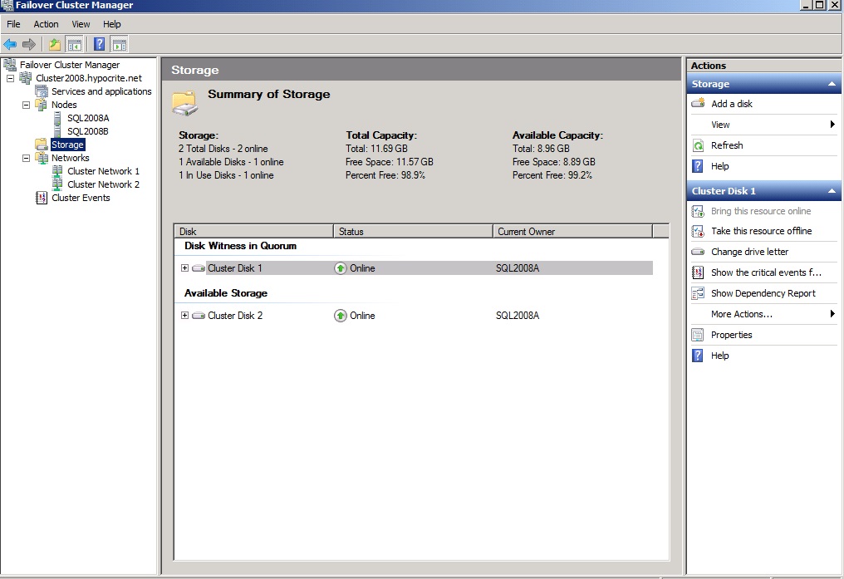Click the Cluster Events icon
Screen dimensions: 844x579
click(42, 198)
